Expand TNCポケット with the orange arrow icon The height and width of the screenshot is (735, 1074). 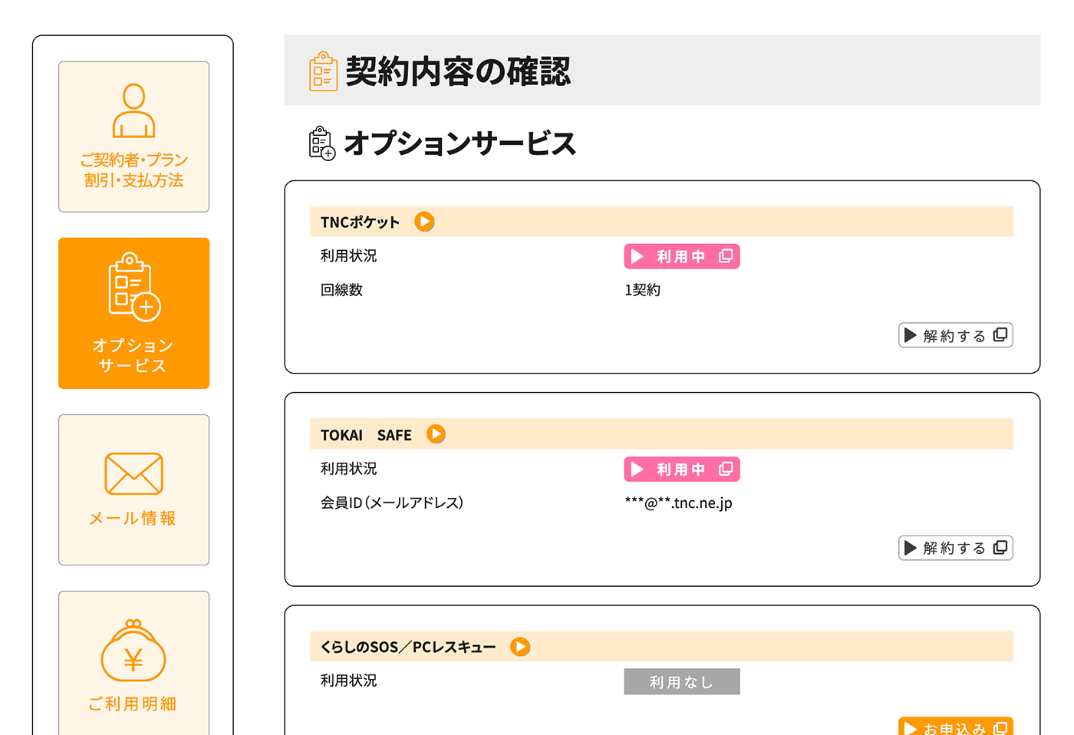[424, 222]
